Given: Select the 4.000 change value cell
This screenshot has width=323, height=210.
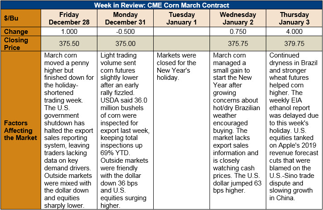Looking at the screenshot, I should pyautogui.click(x=294, y=32).
